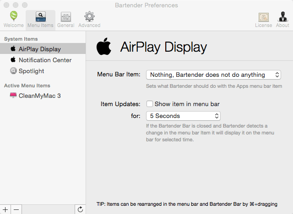Viewport: 293px width, 214px height.
Task: Open the Menu Bar Item dropdown
Action: 213,75
